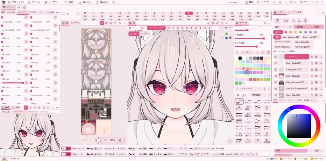
Task: Open the ファイル menu
Action: click(x=34, y=2)
